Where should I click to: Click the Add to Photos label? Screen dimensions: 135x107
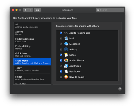pyautogui.click(x=77, y=60)
